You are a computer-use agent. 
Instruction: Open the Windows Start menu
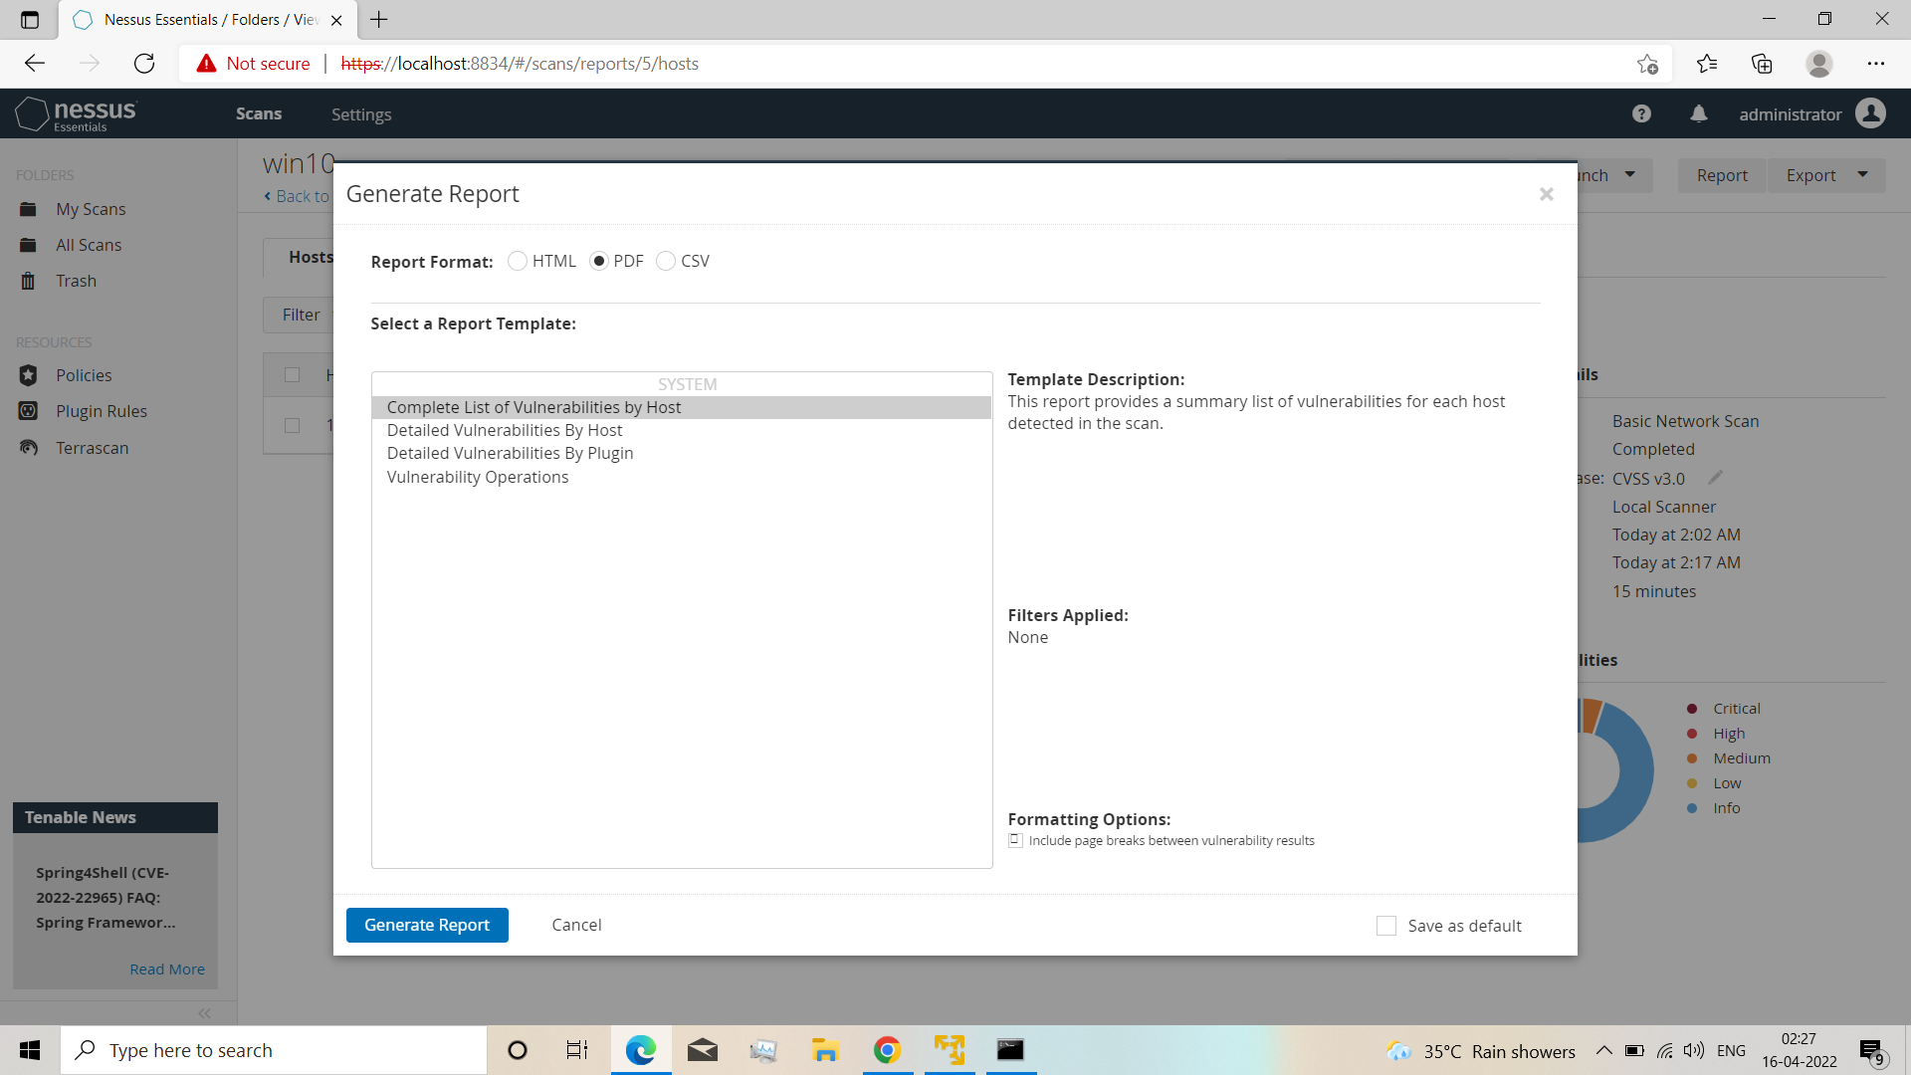pos(30,1050)
